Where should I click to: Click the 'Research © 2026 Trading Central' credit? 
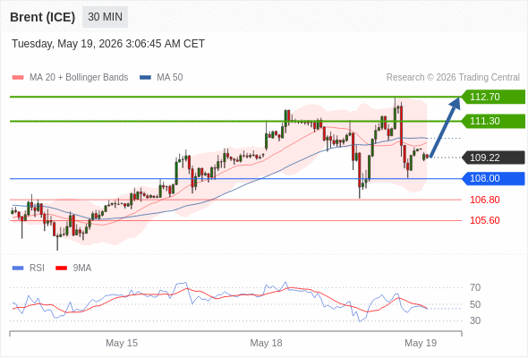pyautogui.click(x=453, y=78)
